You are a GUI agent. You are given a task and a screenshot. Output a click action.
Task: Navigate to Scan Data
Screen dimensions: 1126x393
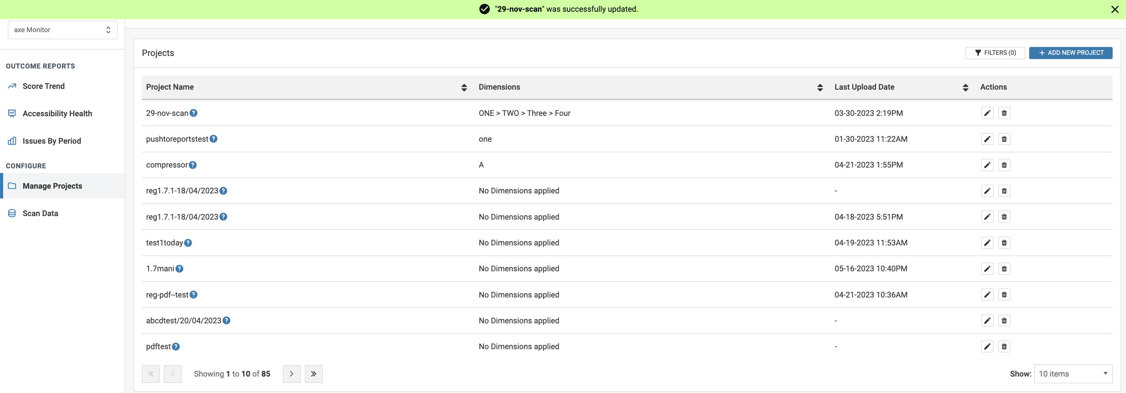pyautogui.click(x=40, y=213)
